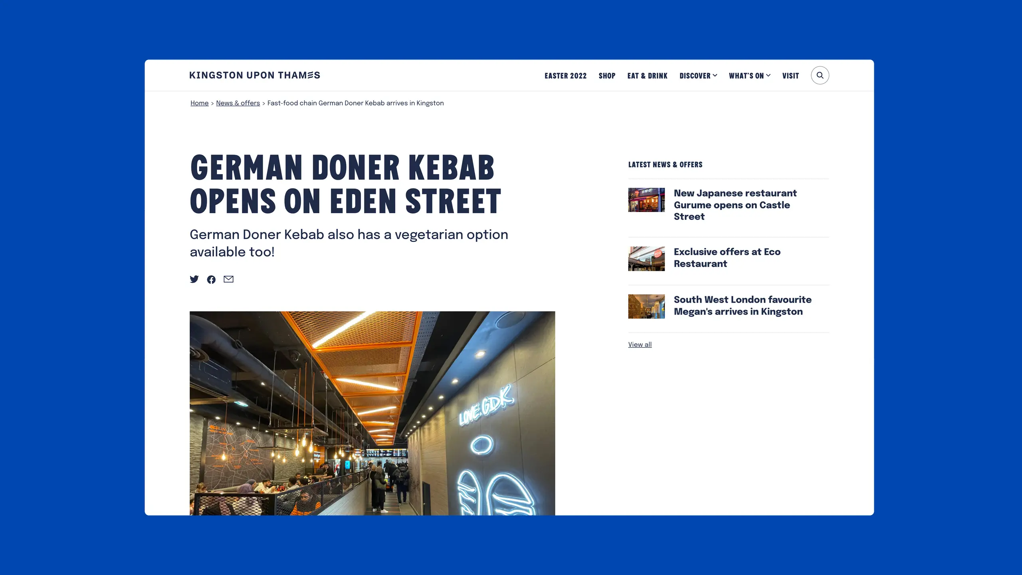
Task: Click the Eco Restaurant thumbnail image
Action: pyautogui.click(x=646, y=258)
